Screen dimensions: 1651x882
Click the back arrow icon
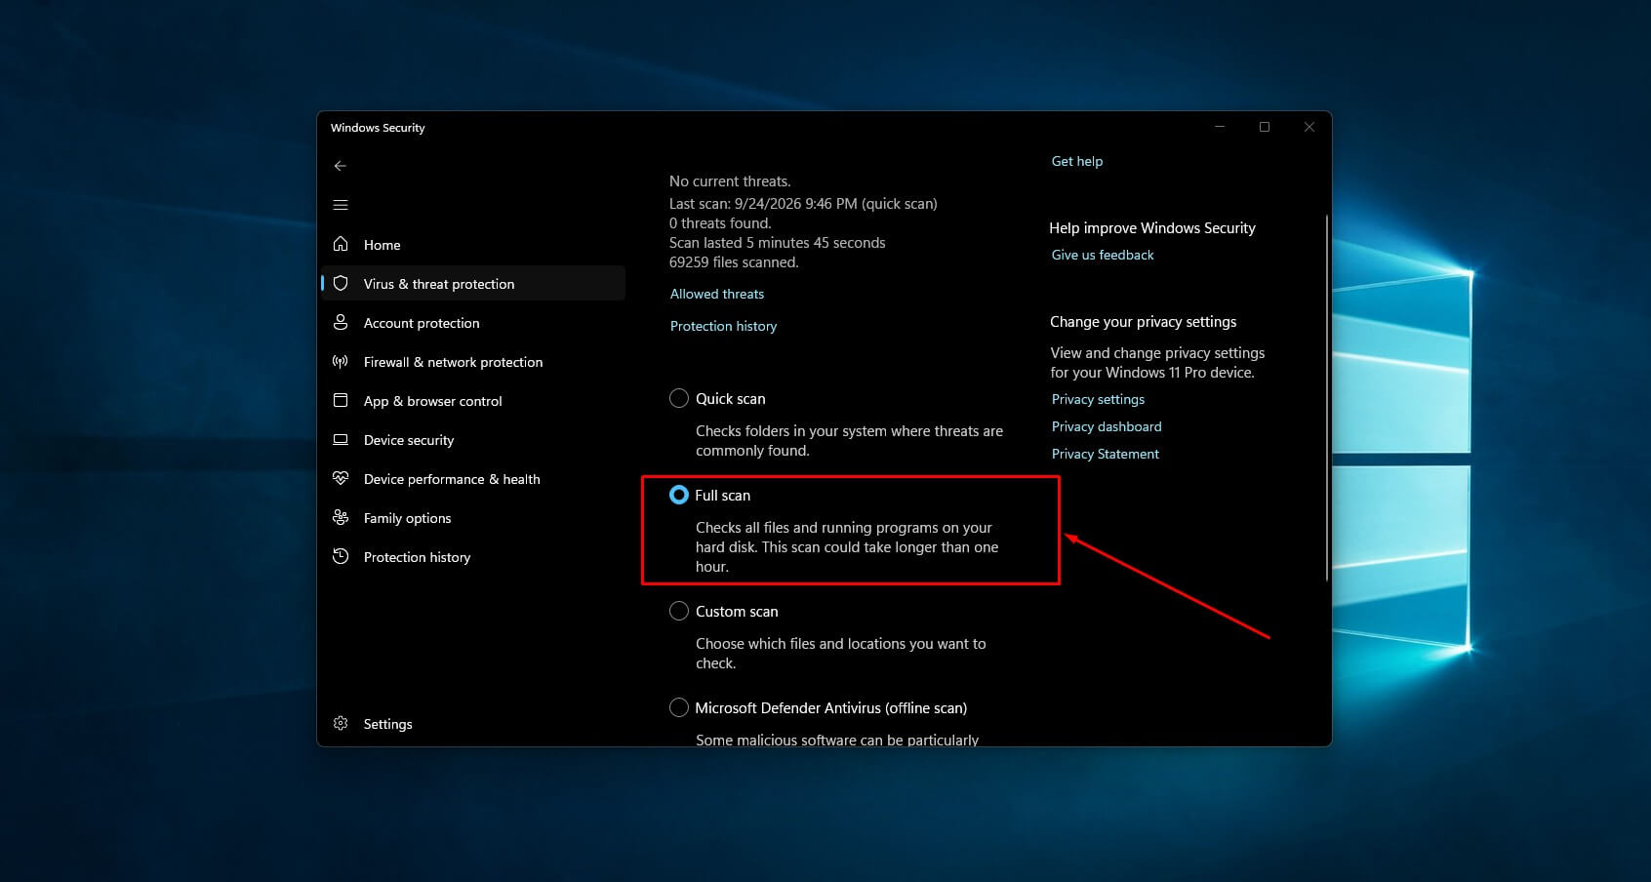point(341,166)
